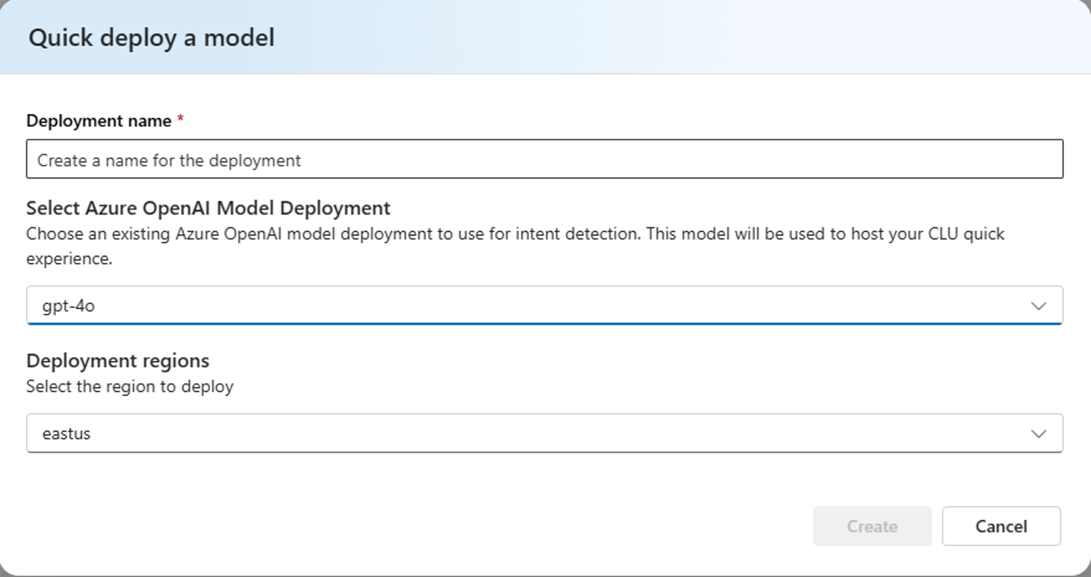1091x577 pixels.
Task: Click the 'Quick deploy a model' title
Action: pyautogui.click(x=152, y=38)
